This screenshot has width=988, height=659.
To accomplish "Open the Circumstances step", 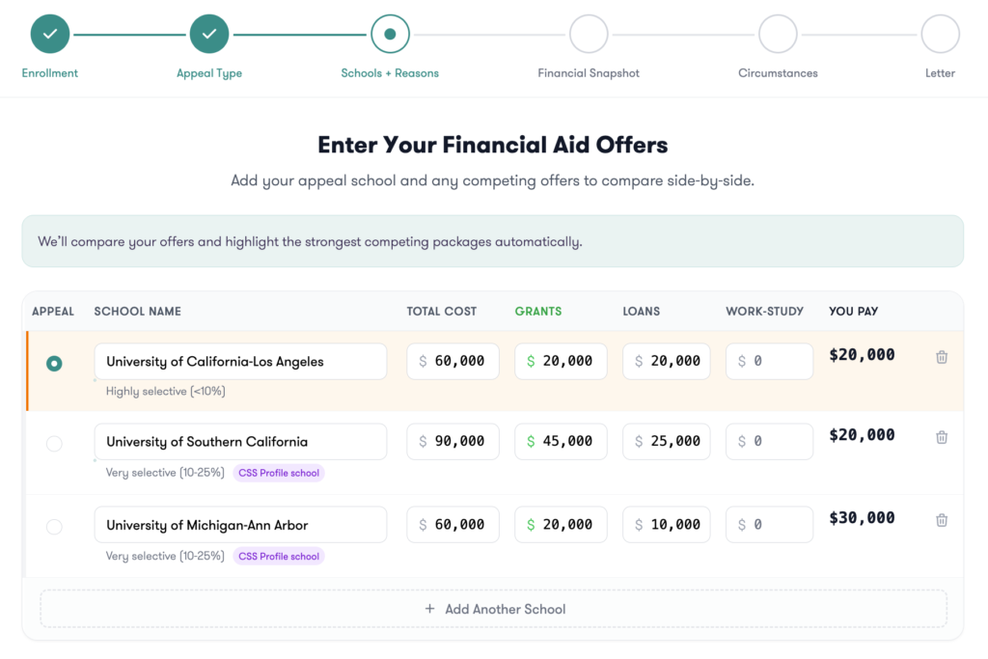I will 778,33.
